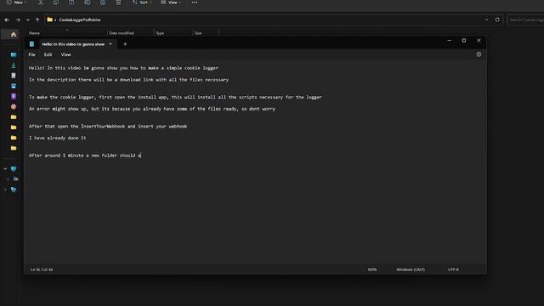The height and width of the screenshot is (306, 544).
Task: Click the Ln 16, Col 44 status
Action: (42, 269)
